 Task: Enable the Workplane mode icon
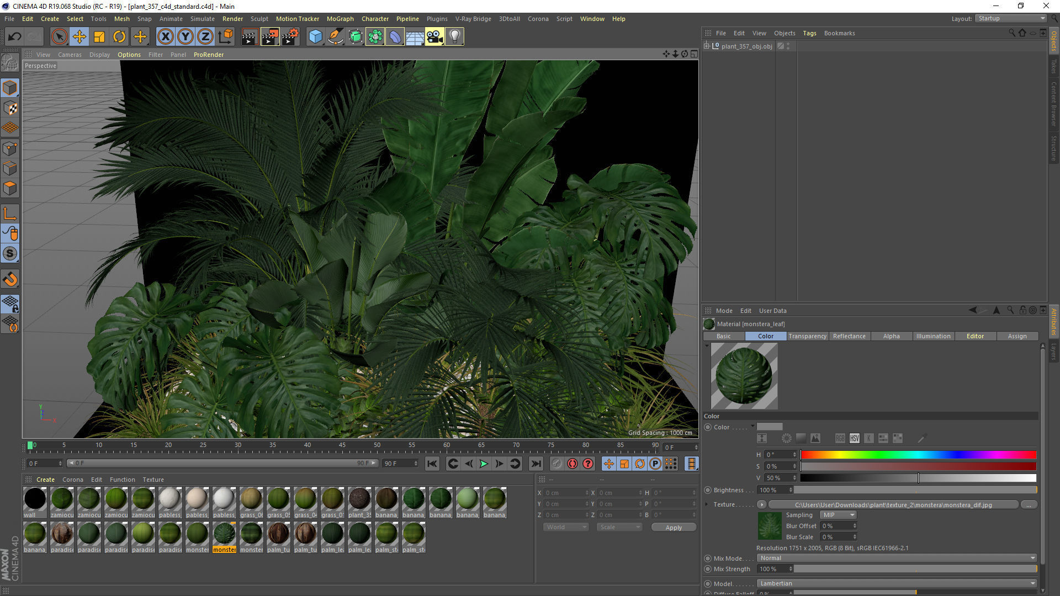click(10, 127)
